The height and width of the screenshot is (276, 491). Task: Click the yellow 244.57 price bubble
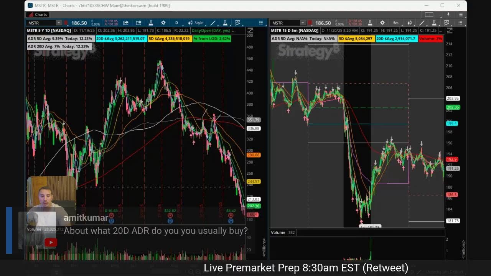(x=254, y=181)
